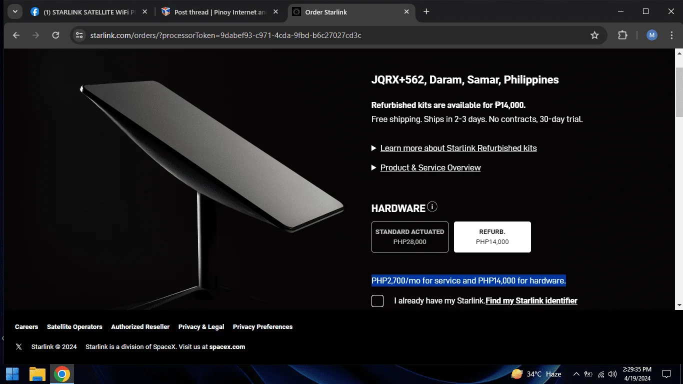Open the Chrome profile avatar M
The height and width of the screenshot is (384, 683).
(651, 35)
